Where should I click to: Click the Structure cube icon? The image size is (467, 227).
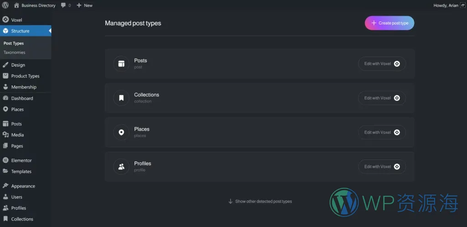click(5, 31)
